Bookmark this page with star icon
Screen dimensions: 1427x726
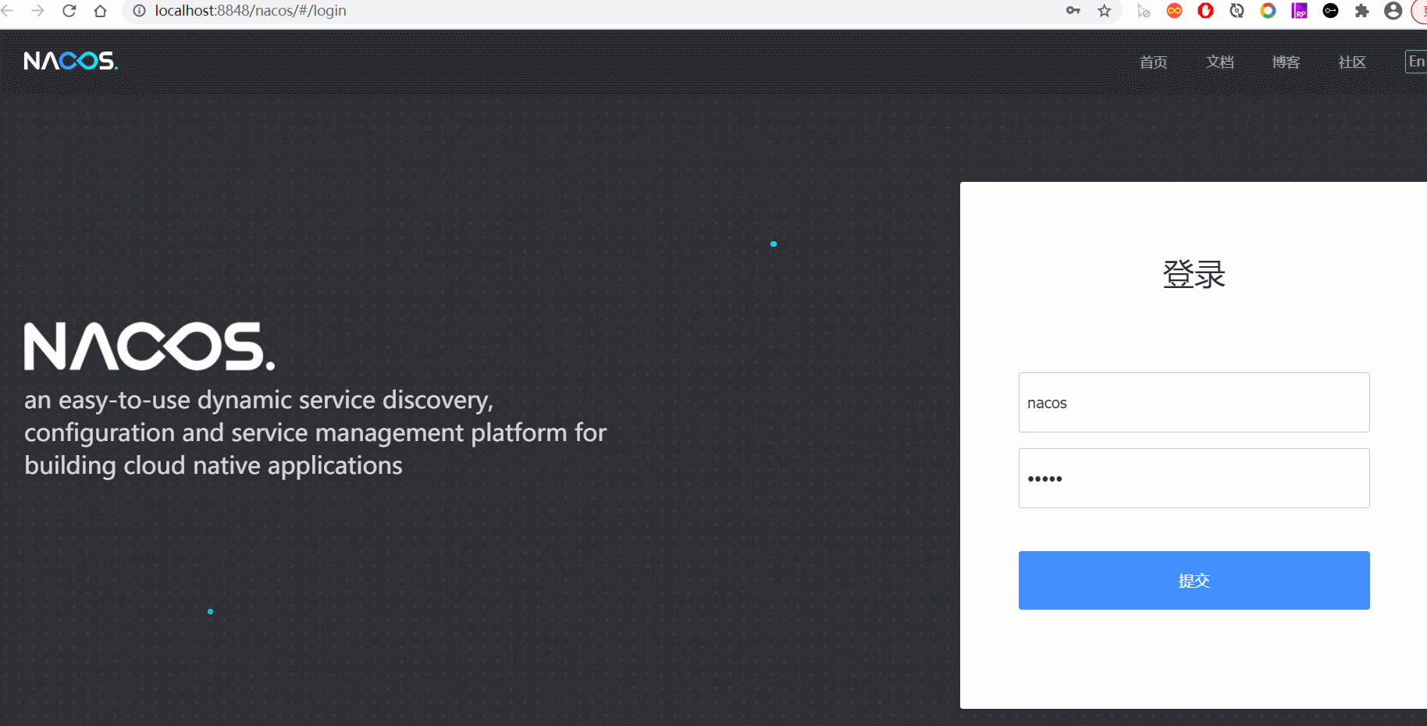tap(1104, 11)
